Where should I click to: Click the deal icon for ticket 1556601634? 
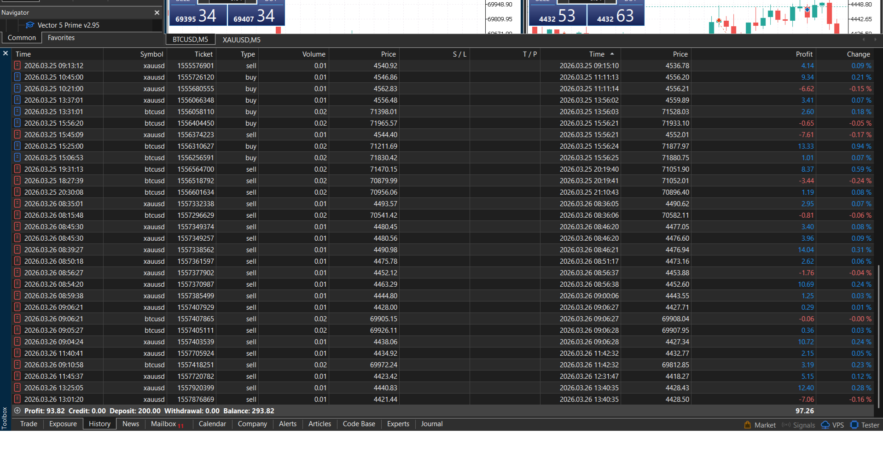click(x=17, y=192)
